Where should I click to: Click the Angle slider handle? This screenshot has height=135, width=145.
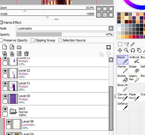click(x=47, y=17)
